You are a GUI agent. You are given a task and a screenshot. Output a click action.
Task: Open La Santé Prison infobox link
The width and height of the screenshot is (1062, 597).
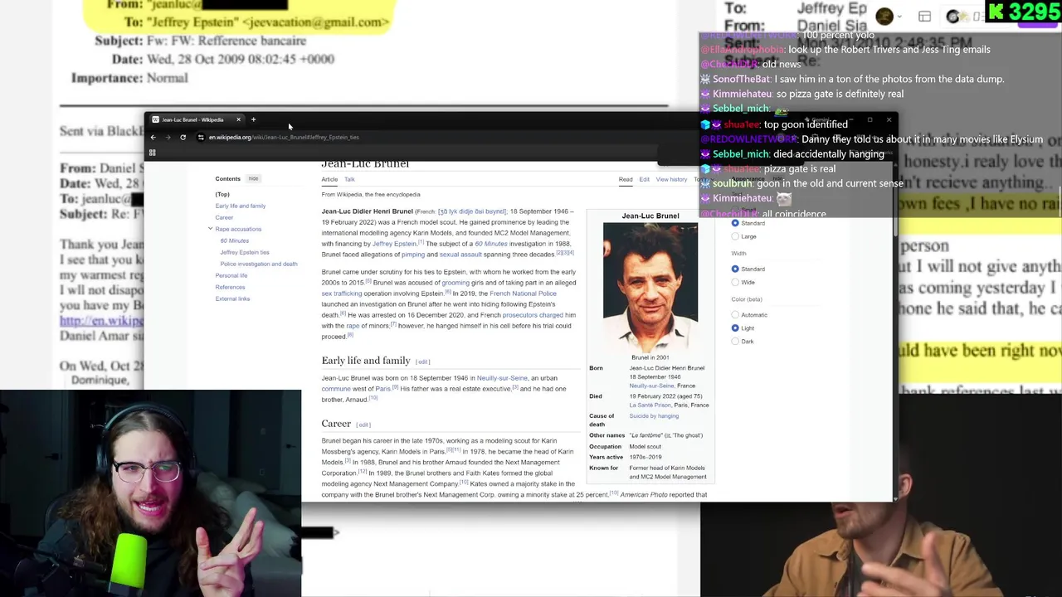(x=650, y=405)
